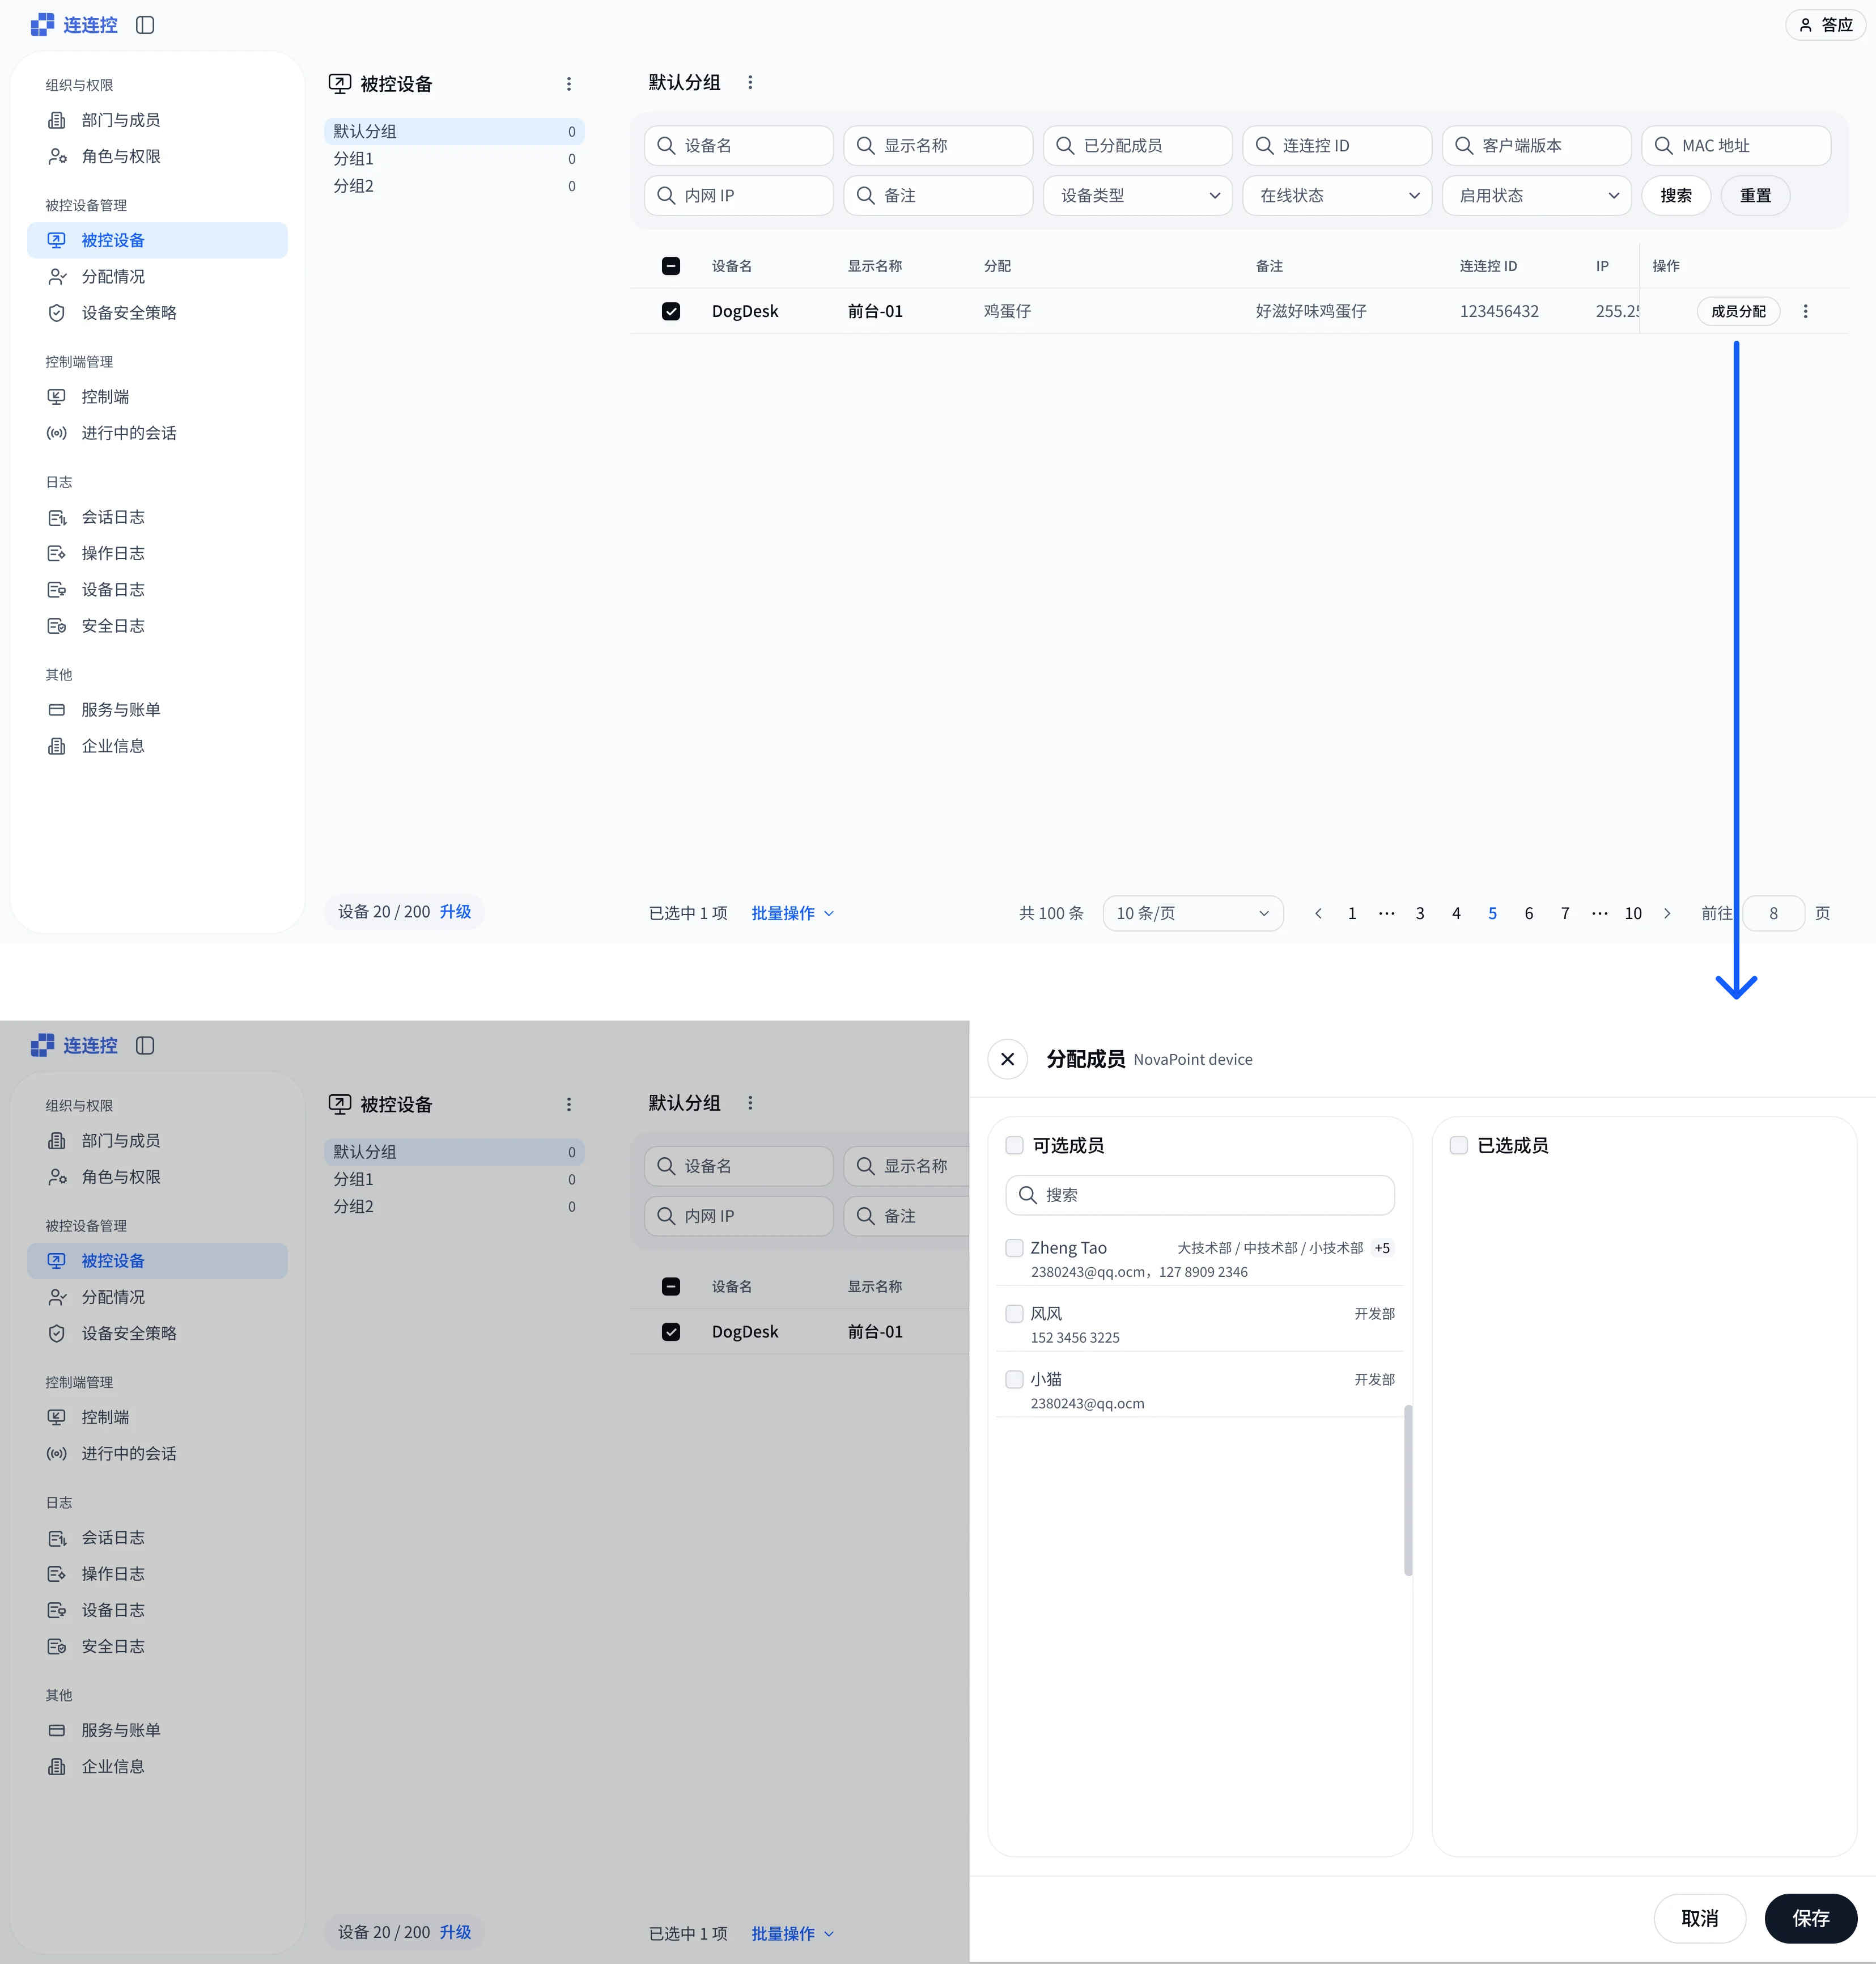Viewport: 1876px width, 1964px height.
Task: Open 分配情况 in top sidebar
Action: pyautogui.click(x=157, y=276)
